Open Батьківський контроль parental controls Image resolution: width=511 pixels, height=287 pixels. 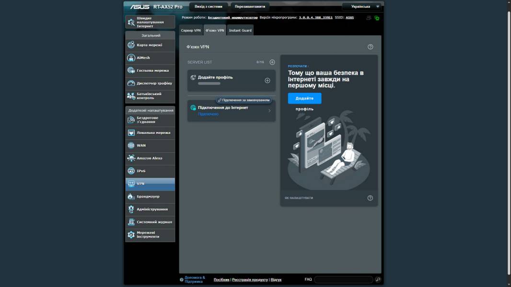pyautogui.click(x=150, y=96)
